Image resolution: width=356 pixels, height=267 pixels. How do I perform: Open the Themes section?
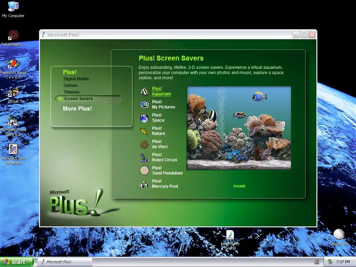click(72, 92)
